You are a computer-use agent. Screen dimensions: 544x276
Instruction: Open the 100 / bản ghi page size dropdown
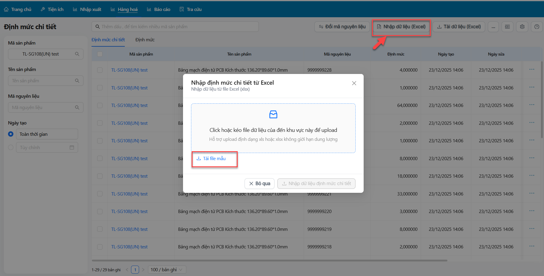click(167, 270)
